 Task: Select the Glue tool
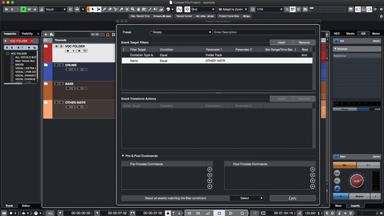pos(121,10)
